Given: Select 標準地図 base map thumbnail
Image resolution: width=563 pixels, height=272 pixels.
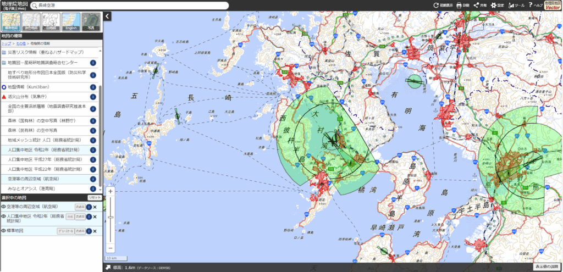Looking at the screenshot, I should pos(11,21).
